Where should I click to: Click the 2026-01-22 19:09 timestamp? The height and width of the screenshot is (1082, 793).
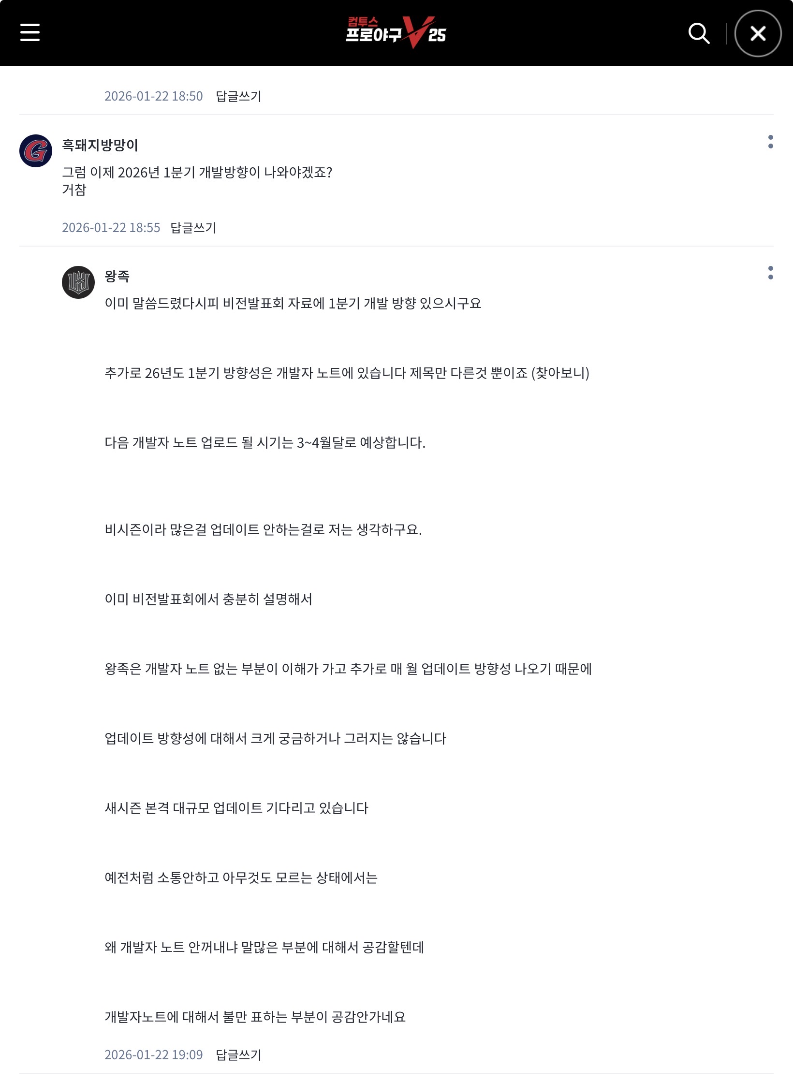(x=154, y=1055)
